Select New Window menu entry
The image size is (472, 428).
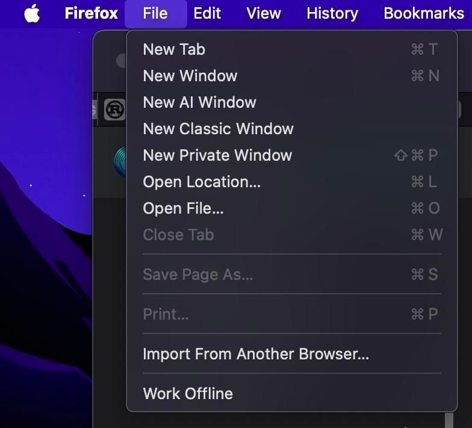pos(291,76)
